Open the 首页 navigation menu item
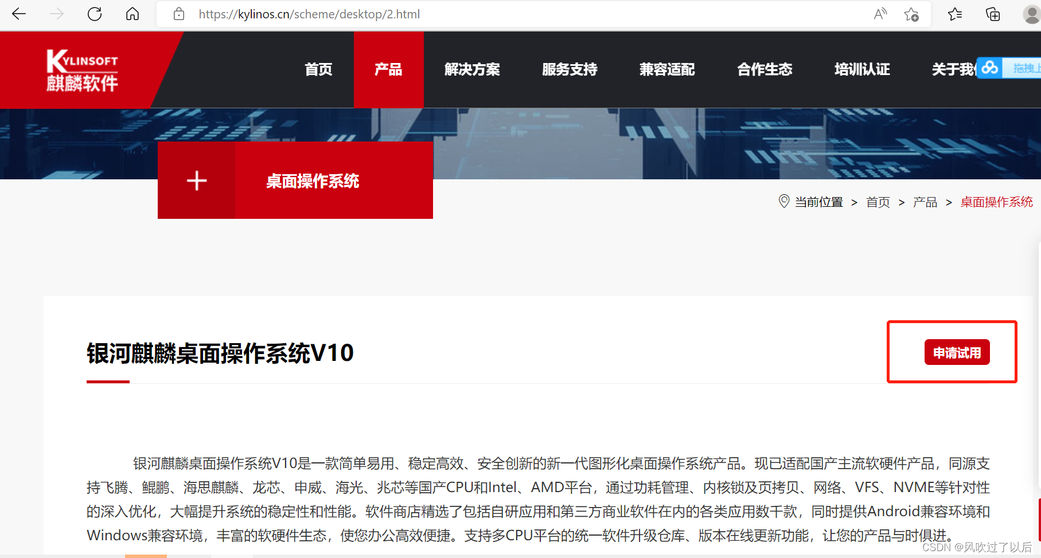Screen dimensions: 1041x558 318,69
